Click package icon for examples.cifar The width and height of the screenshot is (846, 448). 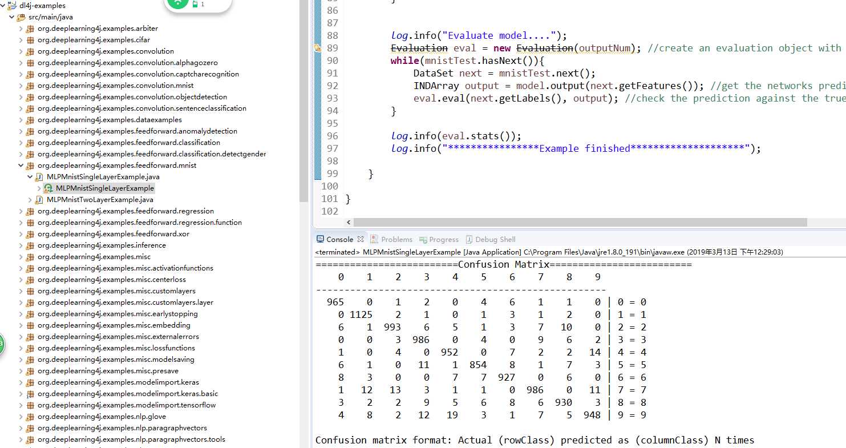point(30,40)
